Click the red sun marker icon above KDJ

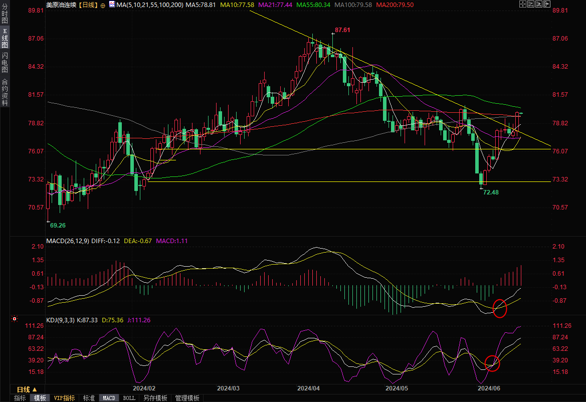point(15,318)
